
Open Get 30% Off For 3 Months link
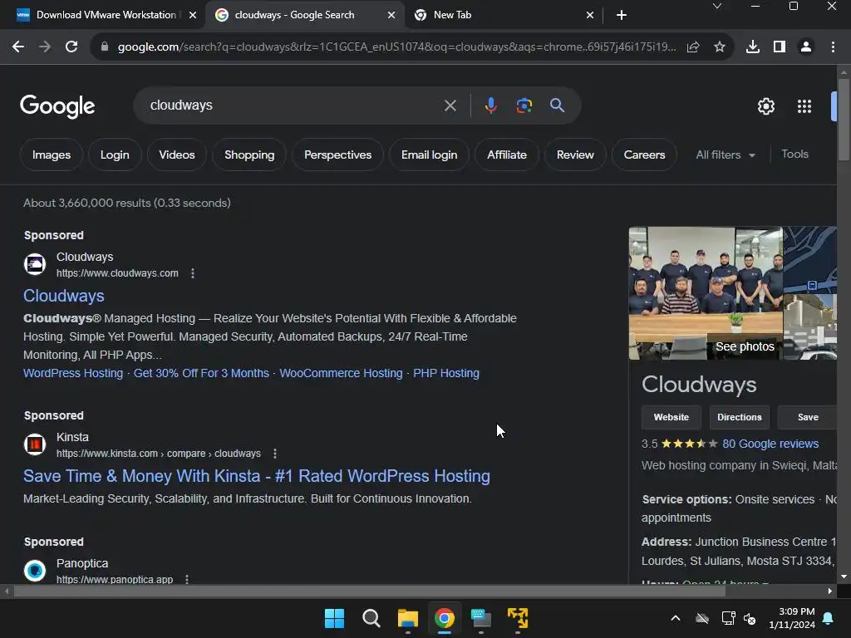tap(201, 373)
